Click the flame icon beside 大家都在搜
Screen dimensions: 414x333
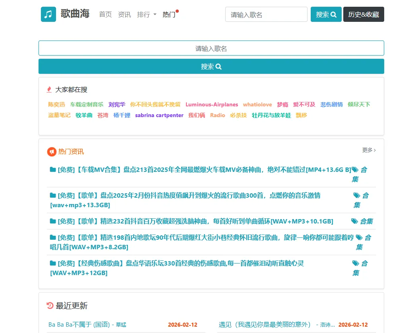pyautogui.click(x=49, y=90)
